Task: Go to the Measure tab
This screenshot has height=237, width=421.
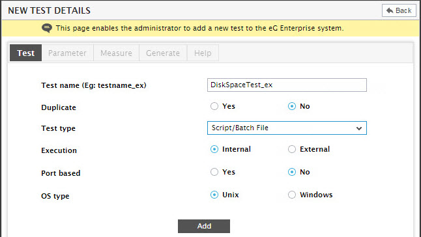Action: [116, 53]
